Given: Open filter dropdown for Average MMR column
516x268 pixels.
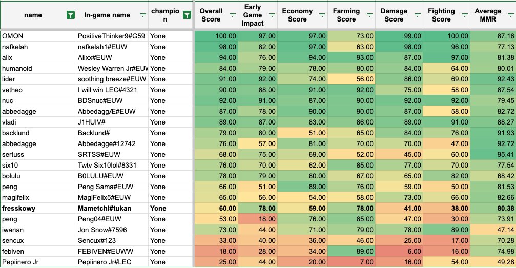Looking at the screenshot, I should [510, 15].
